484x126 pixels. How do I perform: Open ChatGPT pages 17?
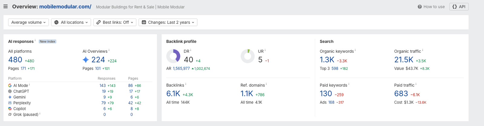[x=131, y=91]
